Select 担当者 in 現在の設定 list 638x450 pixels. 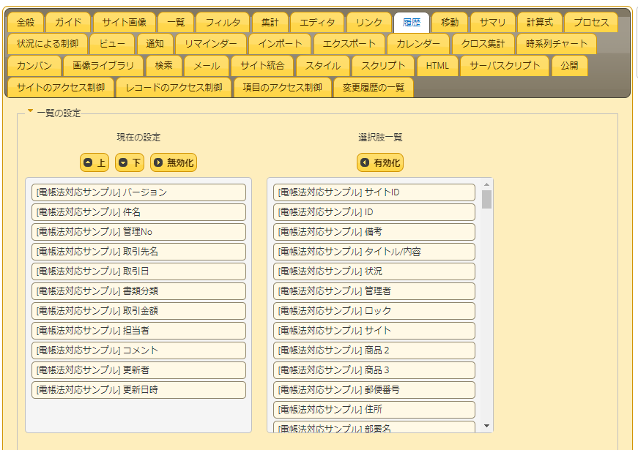(x=138, y=331)
